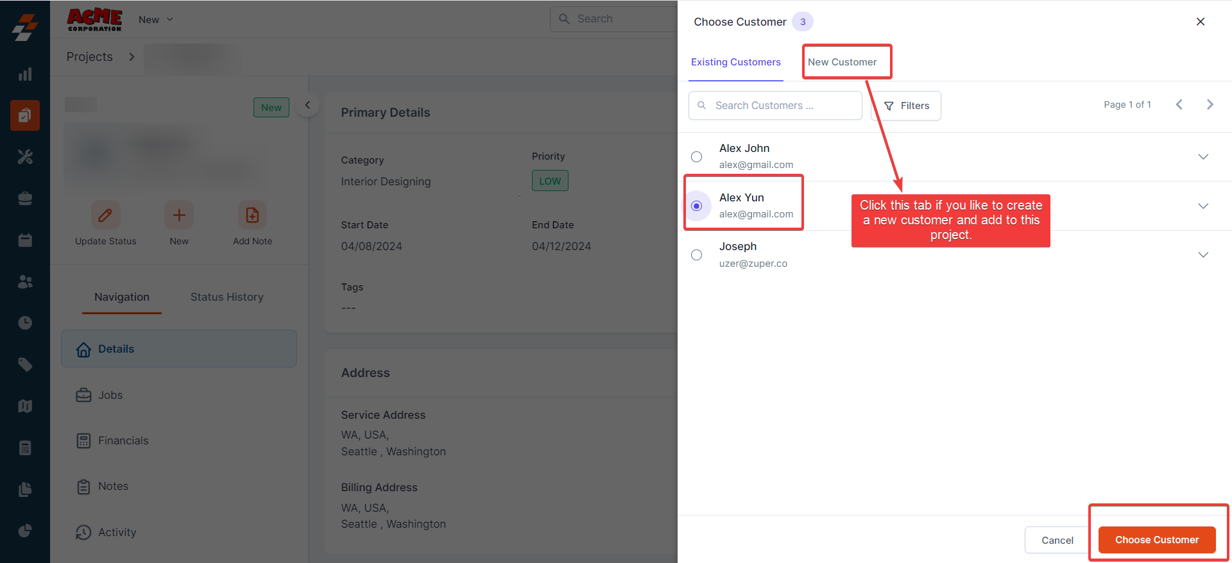Switch to the New Customer tab
This screenshot has height=563, width=1232.
pos(842,62)
